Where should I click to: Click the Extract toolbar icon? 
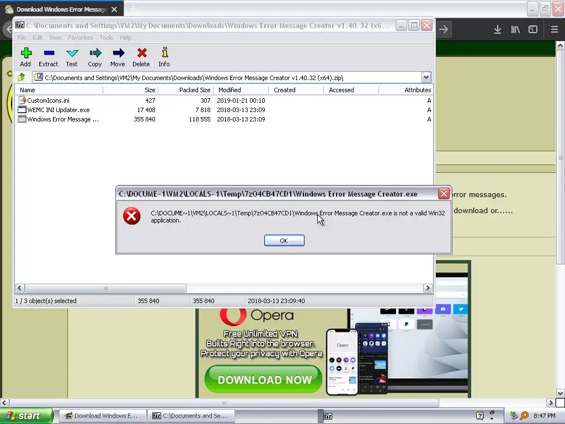(x=49, y=54)
